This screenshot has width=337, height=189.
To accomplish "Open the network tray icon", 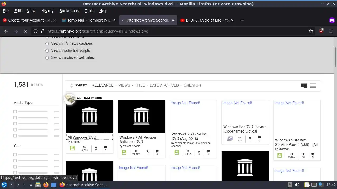I will pyautogui.click(x=314, y=185).
